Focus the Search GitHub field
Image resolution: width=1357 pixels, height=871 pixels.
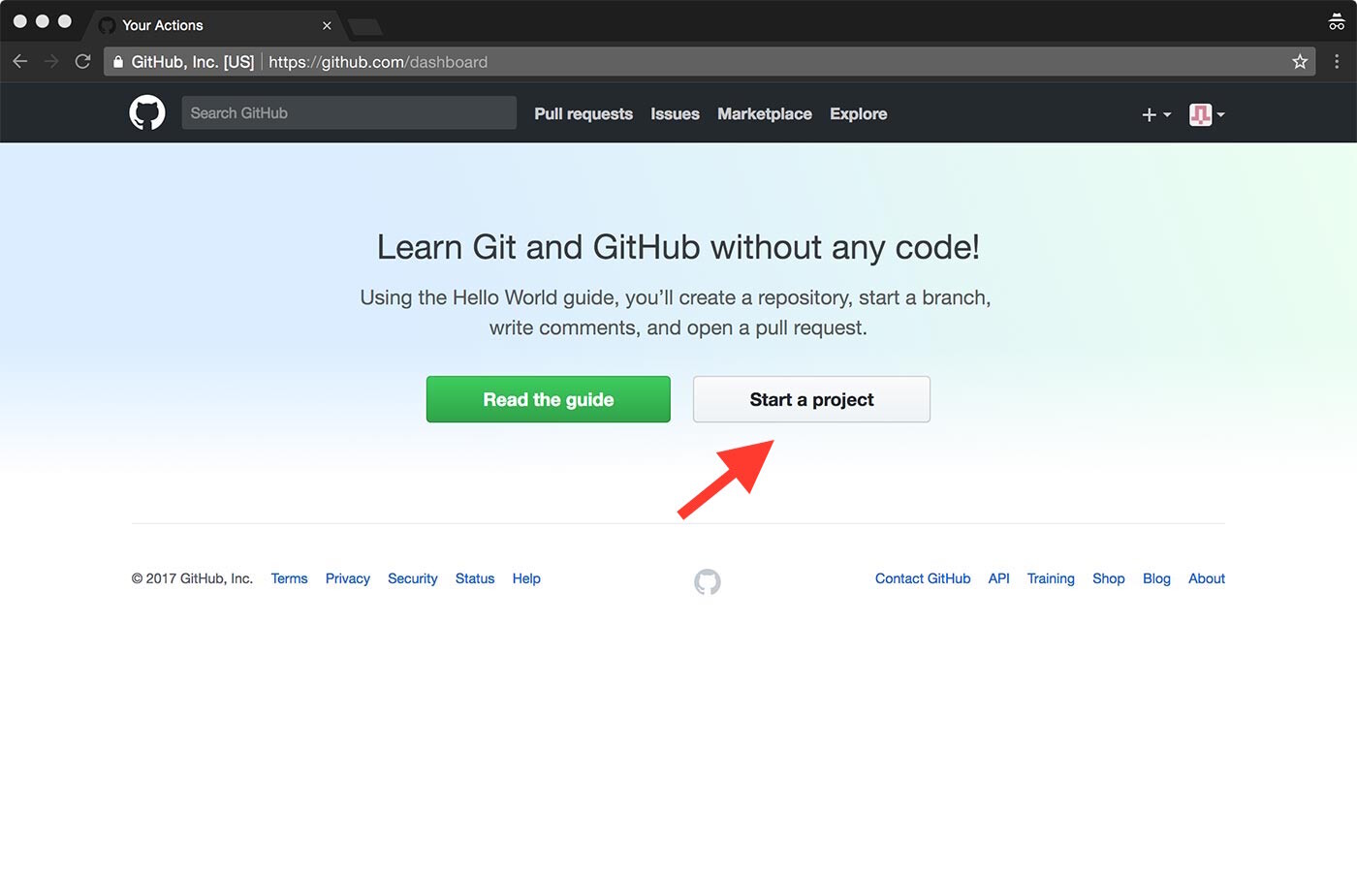(349, 112)
